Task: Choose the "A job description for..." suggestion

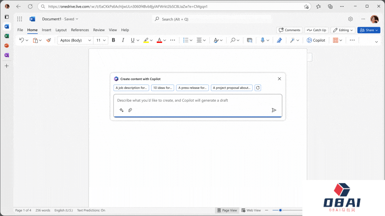Action: click(x=132, y=88)
